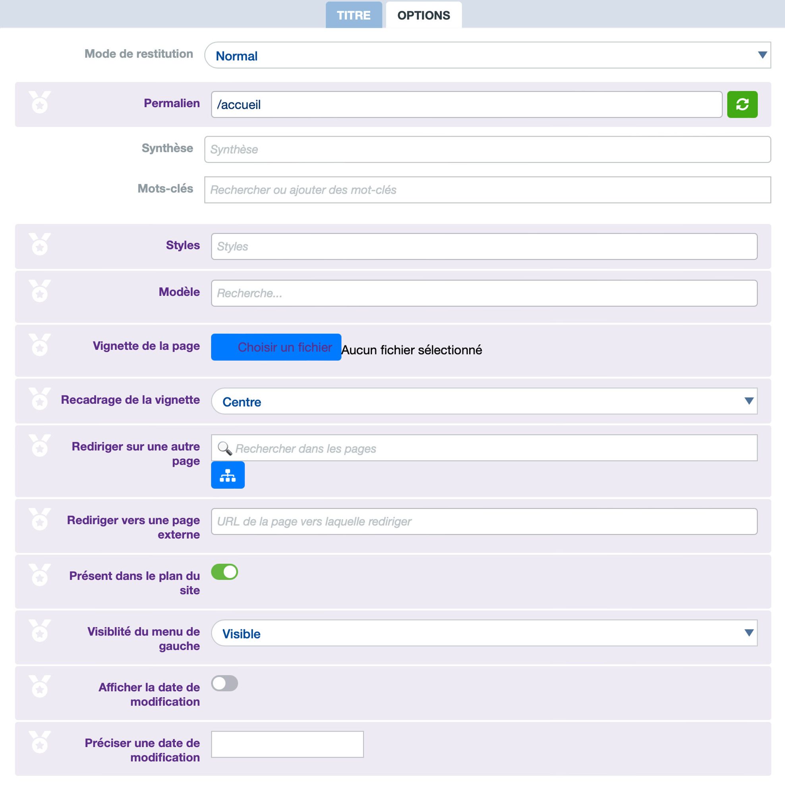Focus the Synthèse text field

(487, 149)
